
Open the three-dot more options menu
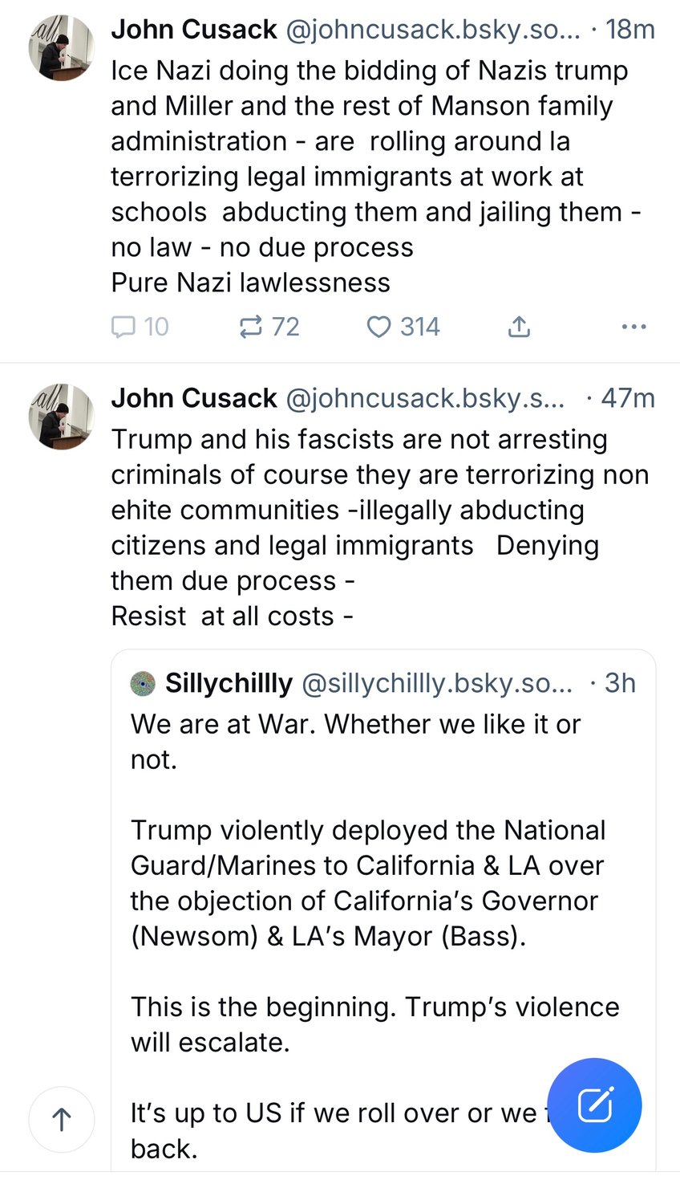pos(633,327)
